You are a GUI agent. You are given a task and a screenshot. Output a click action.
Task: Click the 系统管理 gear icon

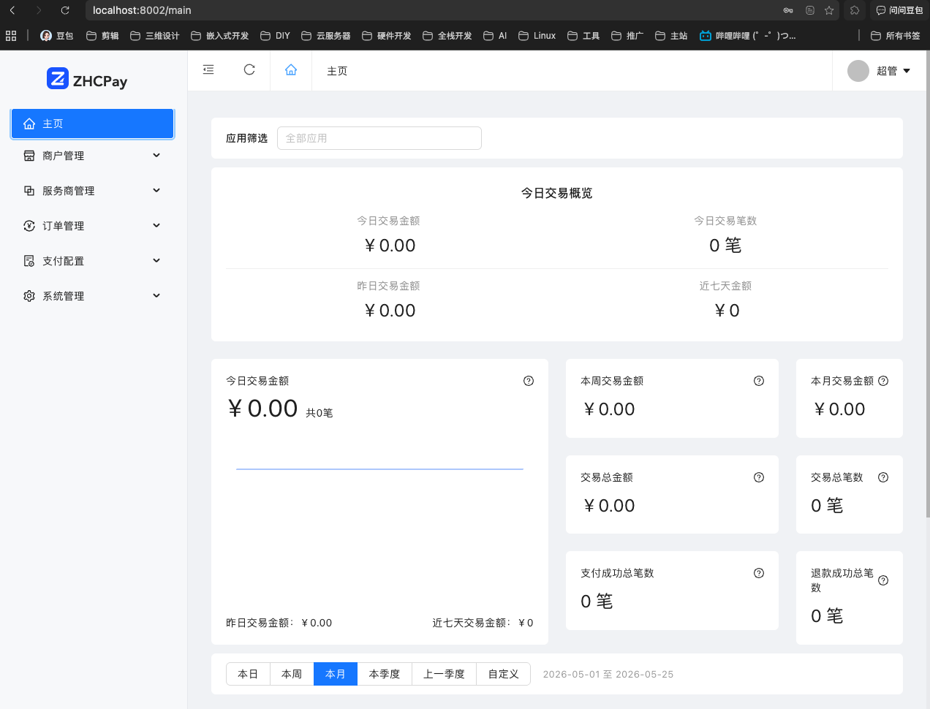[29, 296]
